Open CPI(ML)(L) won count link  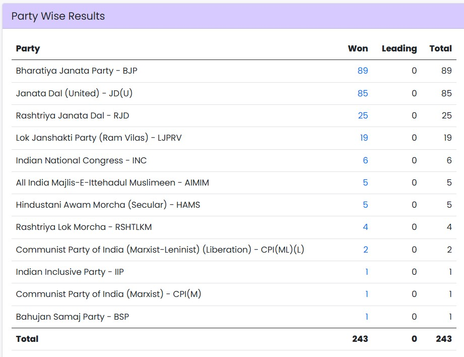click(x=366, y=250)
